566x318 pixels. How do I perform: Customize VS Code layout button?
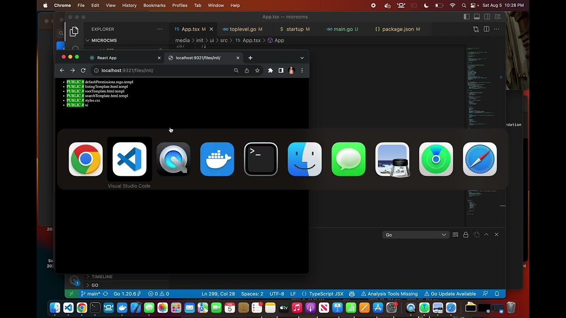(497, 17)
